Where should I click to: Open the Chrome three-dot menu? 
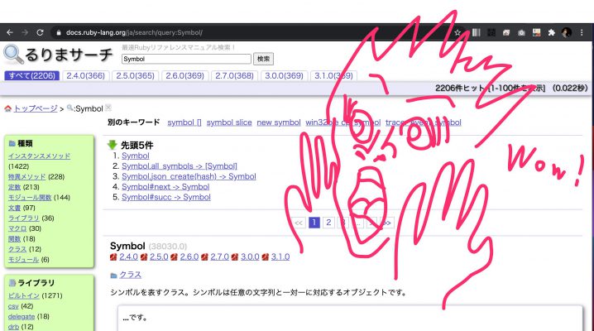coord(582,32)
